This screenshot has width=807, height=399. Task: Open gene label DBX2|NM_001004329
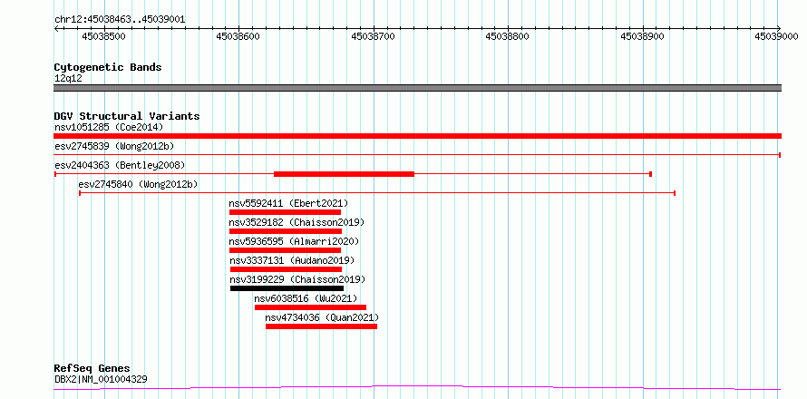[x=101, y=379]
